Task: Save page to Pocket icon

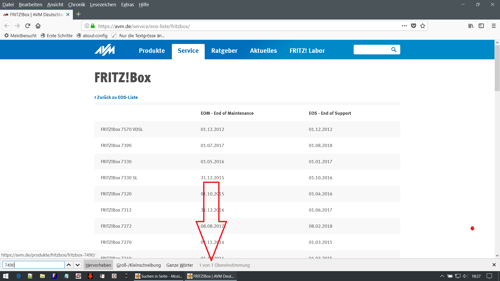Action: tap(414, 26)
